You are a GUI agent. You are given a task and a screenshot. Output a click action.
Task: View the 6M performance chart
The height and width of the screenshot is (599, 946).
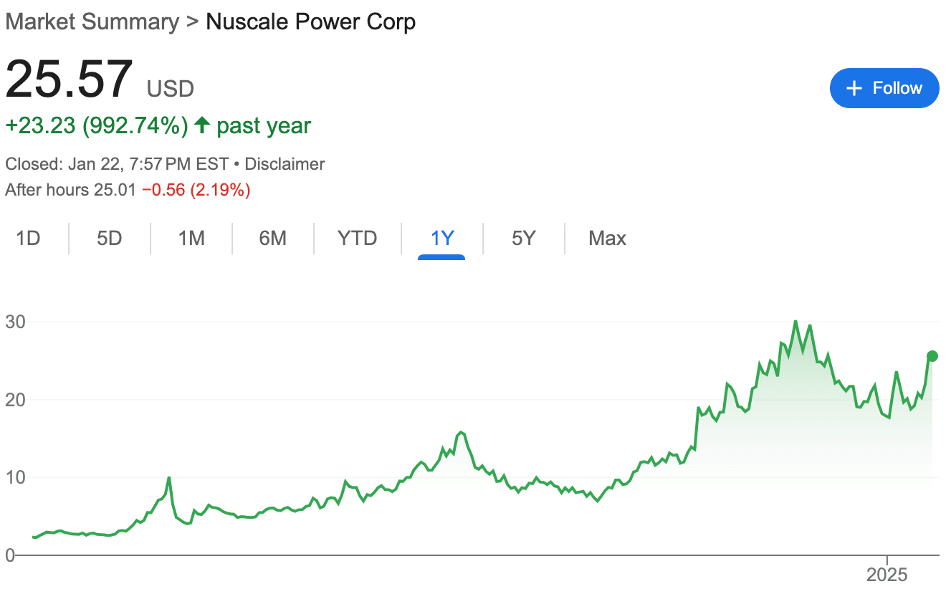(272, 238)
